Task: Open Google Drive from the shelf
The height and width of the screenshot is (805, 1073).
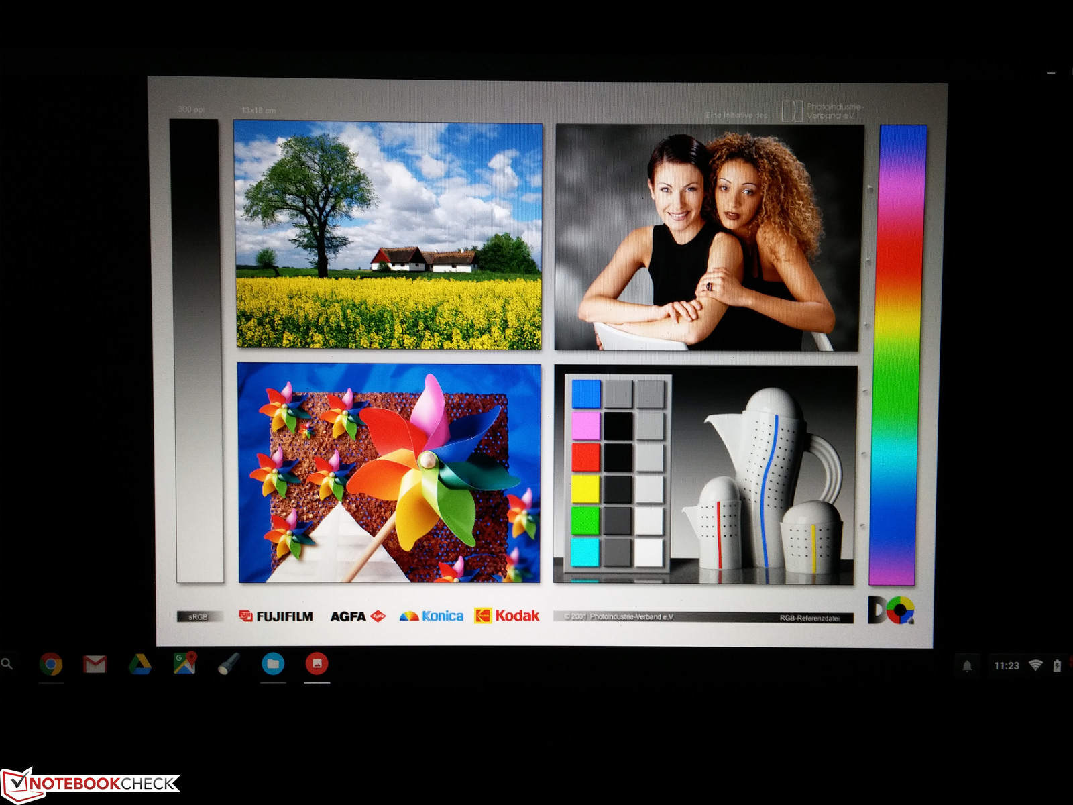Action: tap(139, 664)
